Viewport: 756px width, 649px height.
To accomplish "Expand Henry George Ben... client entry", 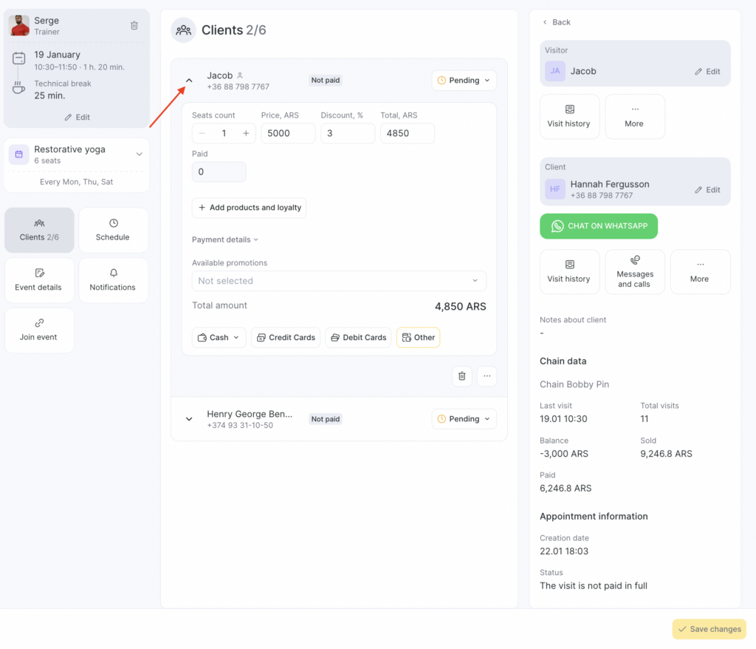I will click(x=189, y=419).
